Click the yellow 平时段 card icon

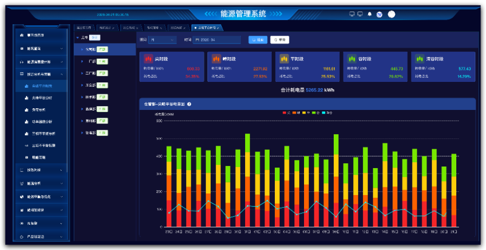coord(283,59)
